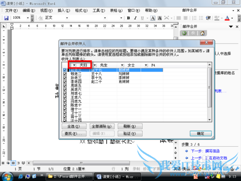Close the 邮件合并收件人 dialog
Screen dimensions: 241x181
206,42
